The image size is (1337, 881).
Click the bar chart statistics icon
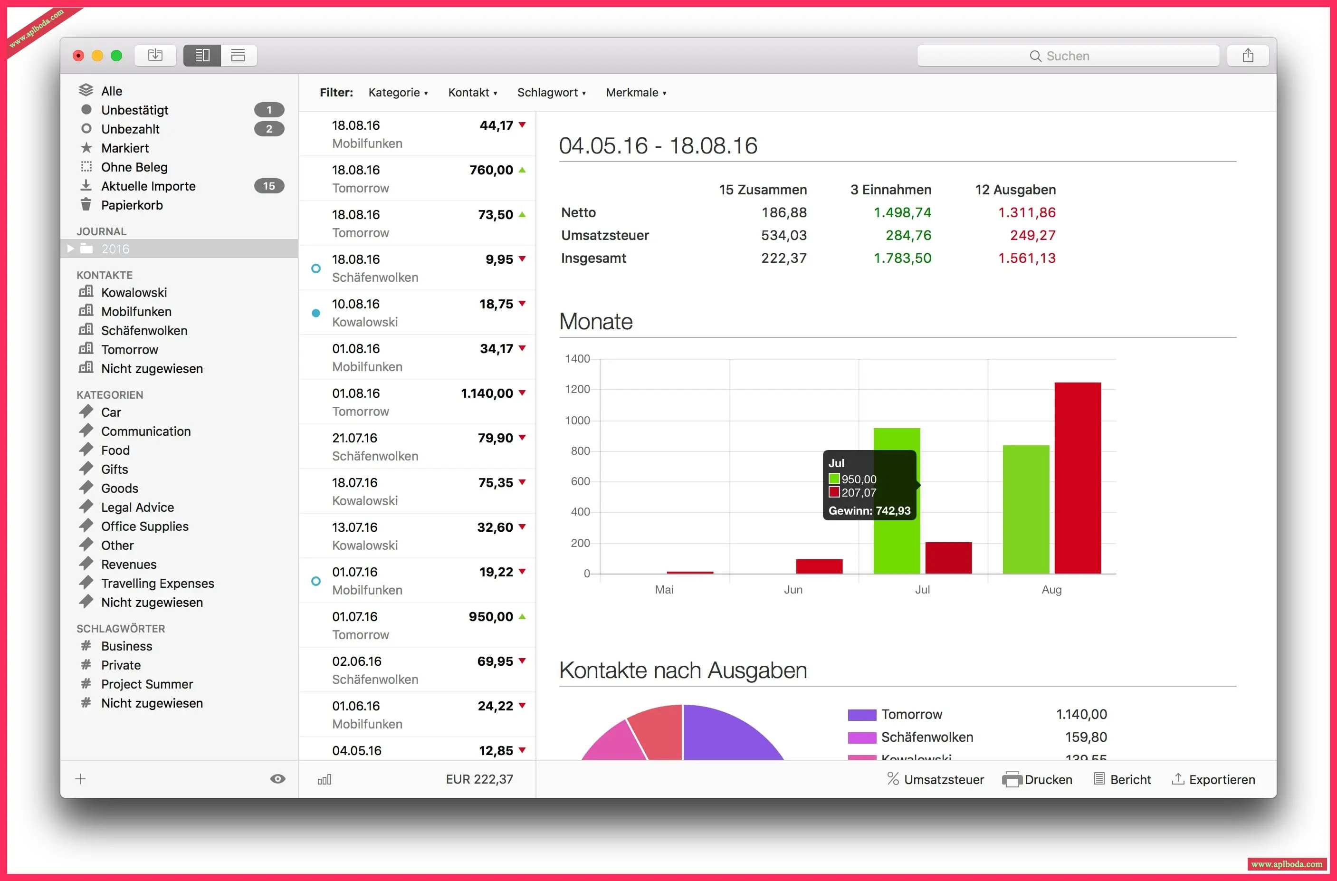(x=325, y=779)
